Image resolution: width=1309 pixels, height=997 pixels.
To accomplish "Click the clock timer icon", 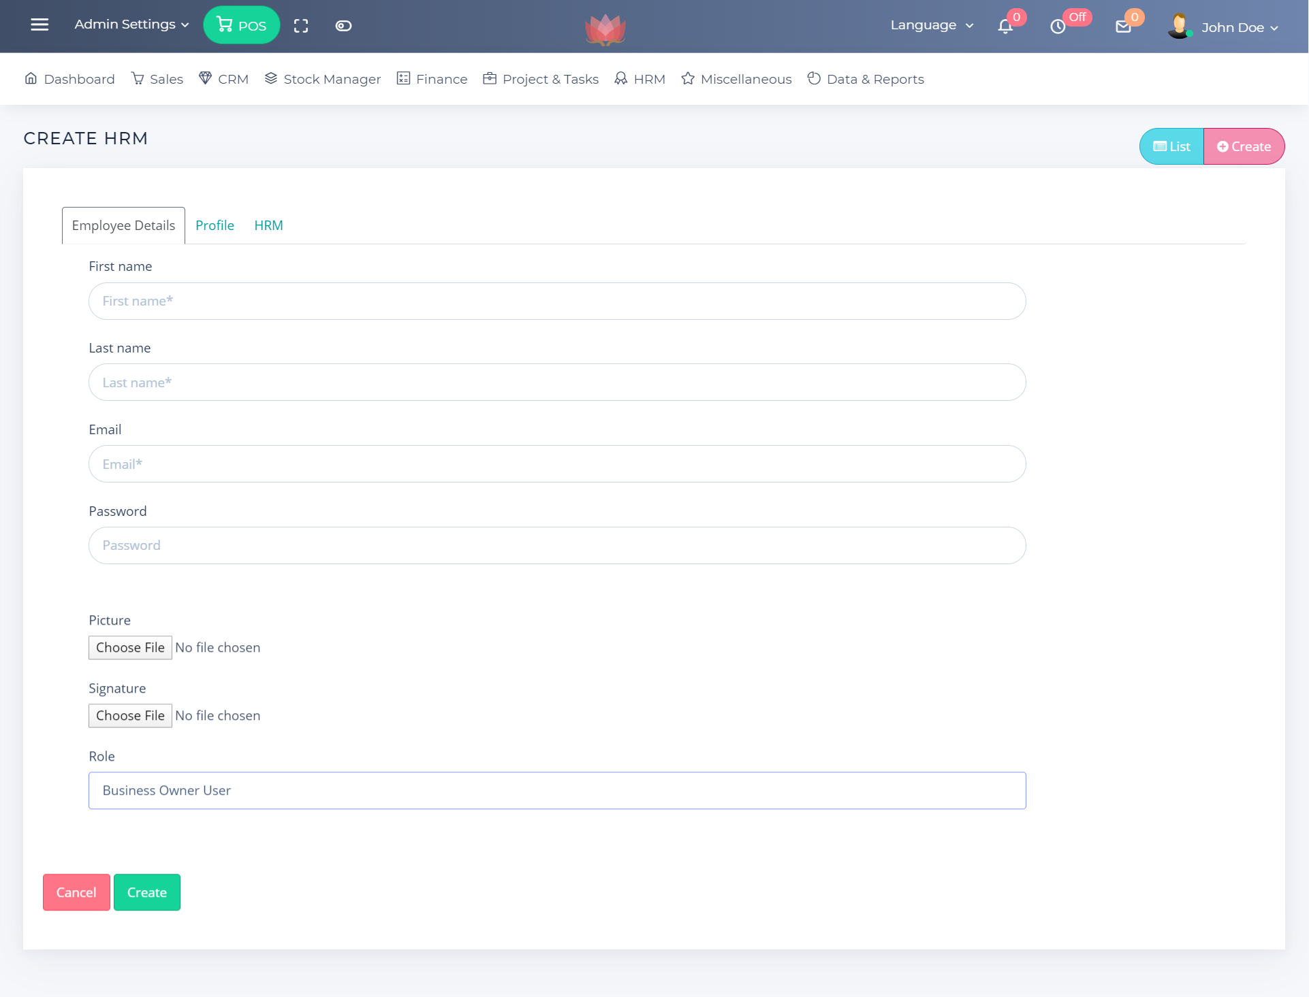I will pyautogui.click(x=1057, y=27).
